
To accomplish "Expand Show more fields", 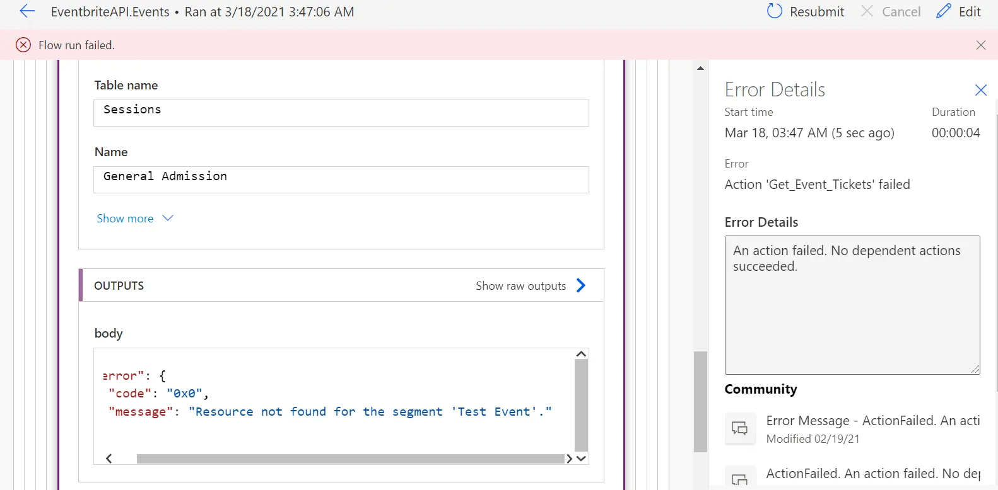I will click(x=134, y=219).
